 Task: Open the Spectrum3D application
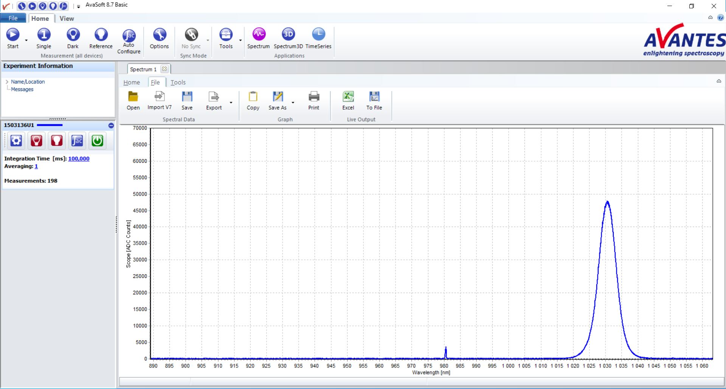tap(288, 35)
